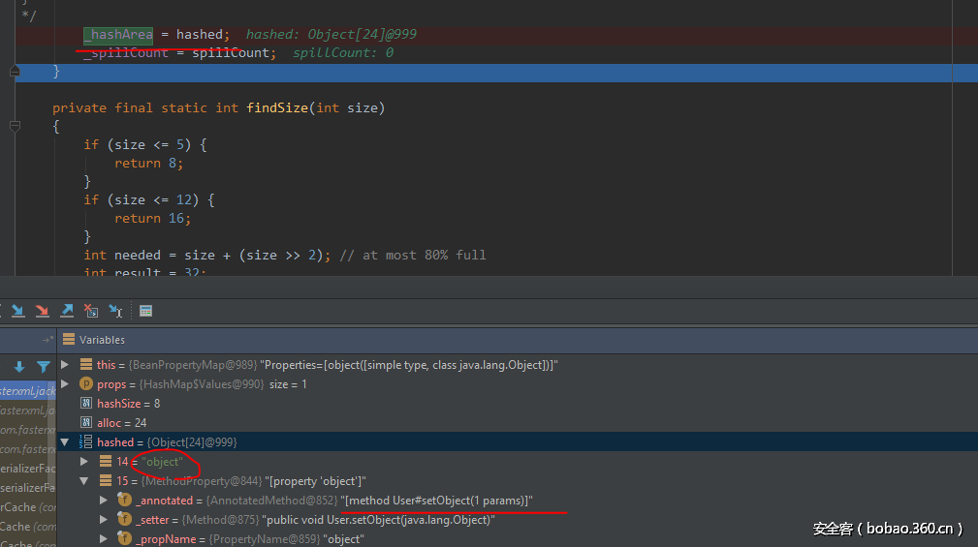Open the Evaluate Expression calculator icon
The width and height of the screenshot is (978, 547).
pos(145,311)
